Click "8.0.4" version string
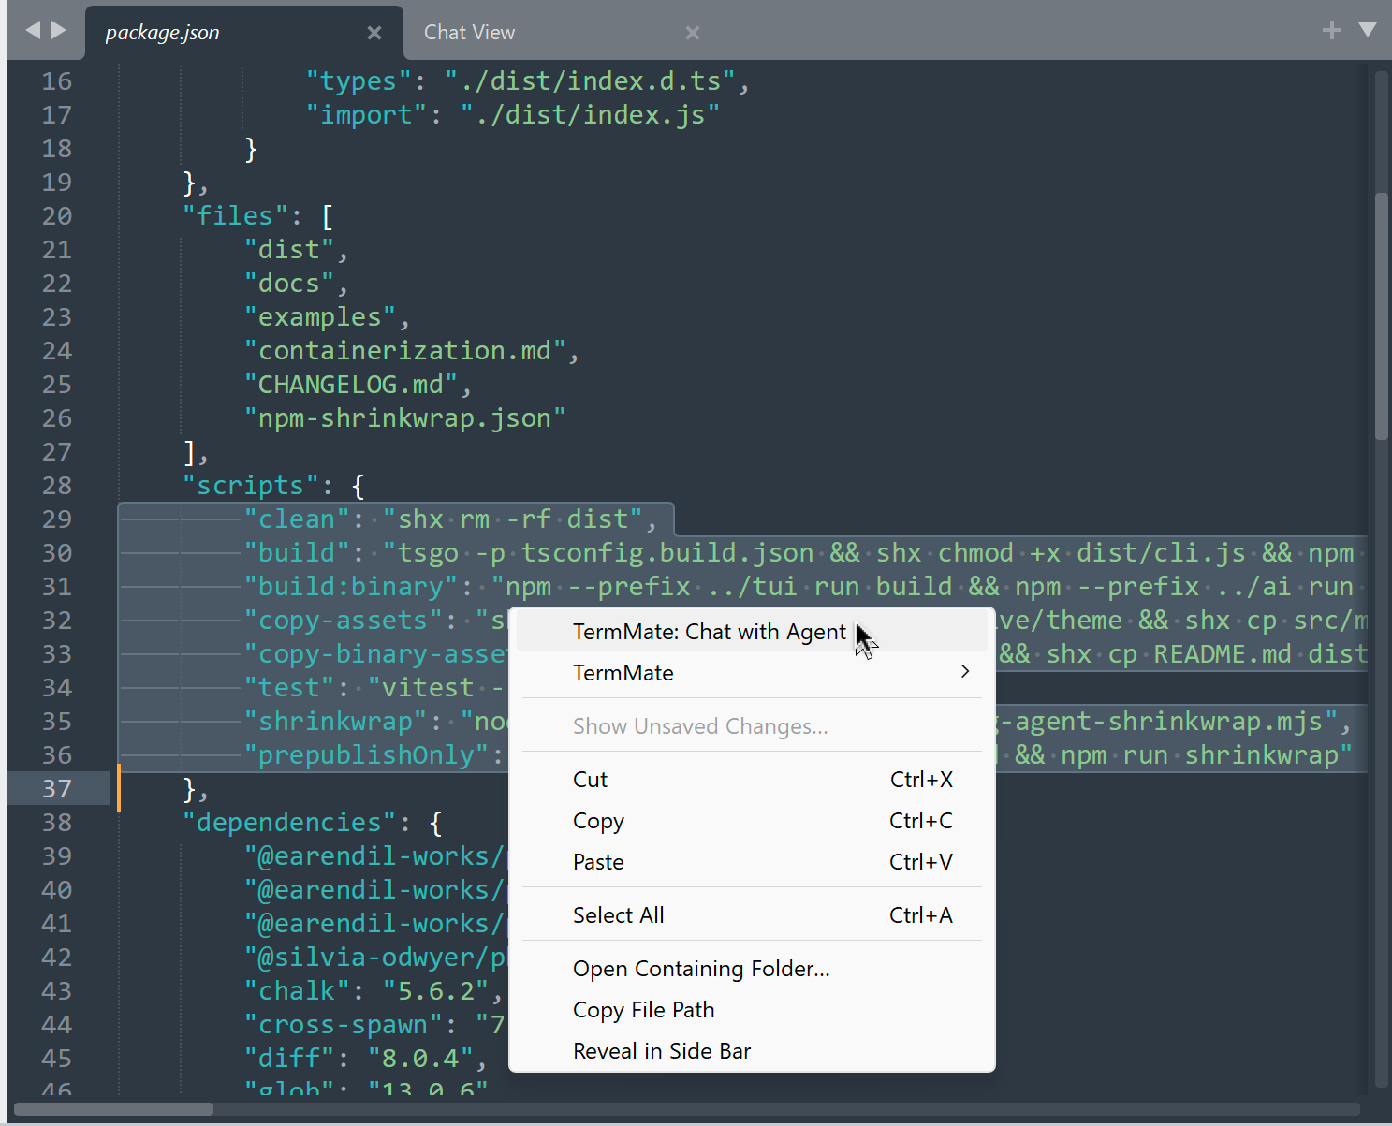Viewport: 1392px width, 1126px height. 420,1059
